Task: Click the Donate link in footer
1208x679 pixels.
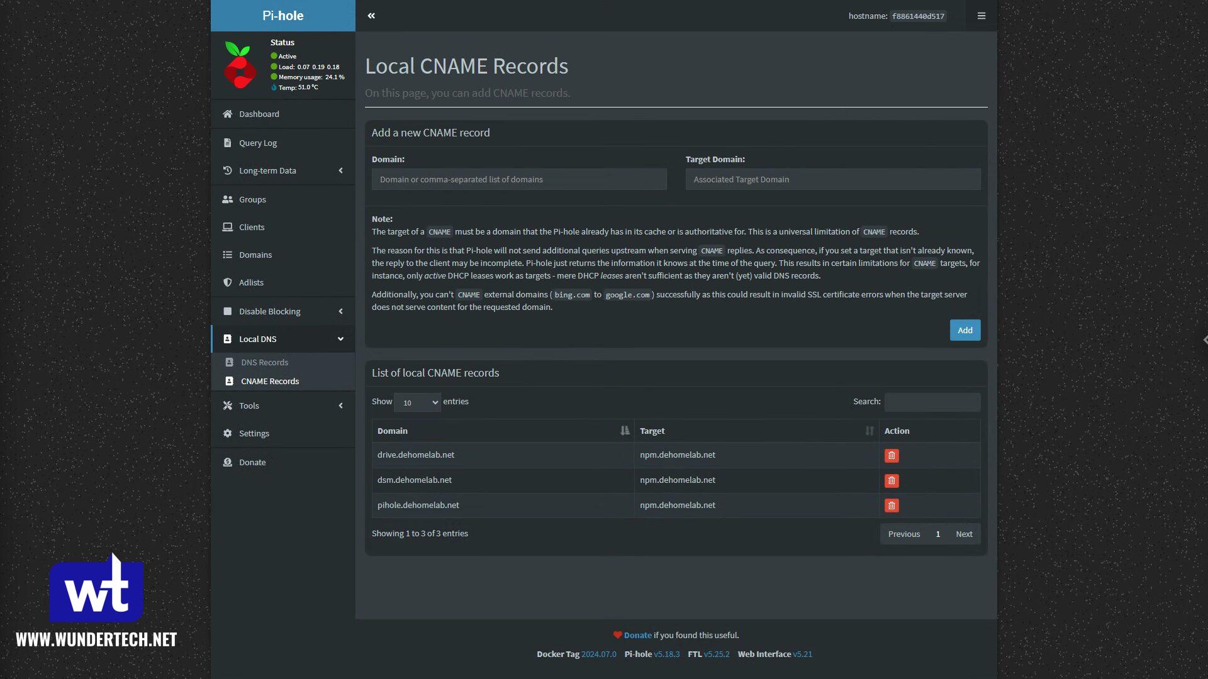Action: pos(638,635)
